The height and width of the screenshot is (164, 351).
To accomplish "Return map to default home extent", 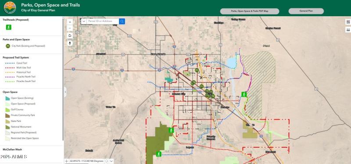I will 70,36.
